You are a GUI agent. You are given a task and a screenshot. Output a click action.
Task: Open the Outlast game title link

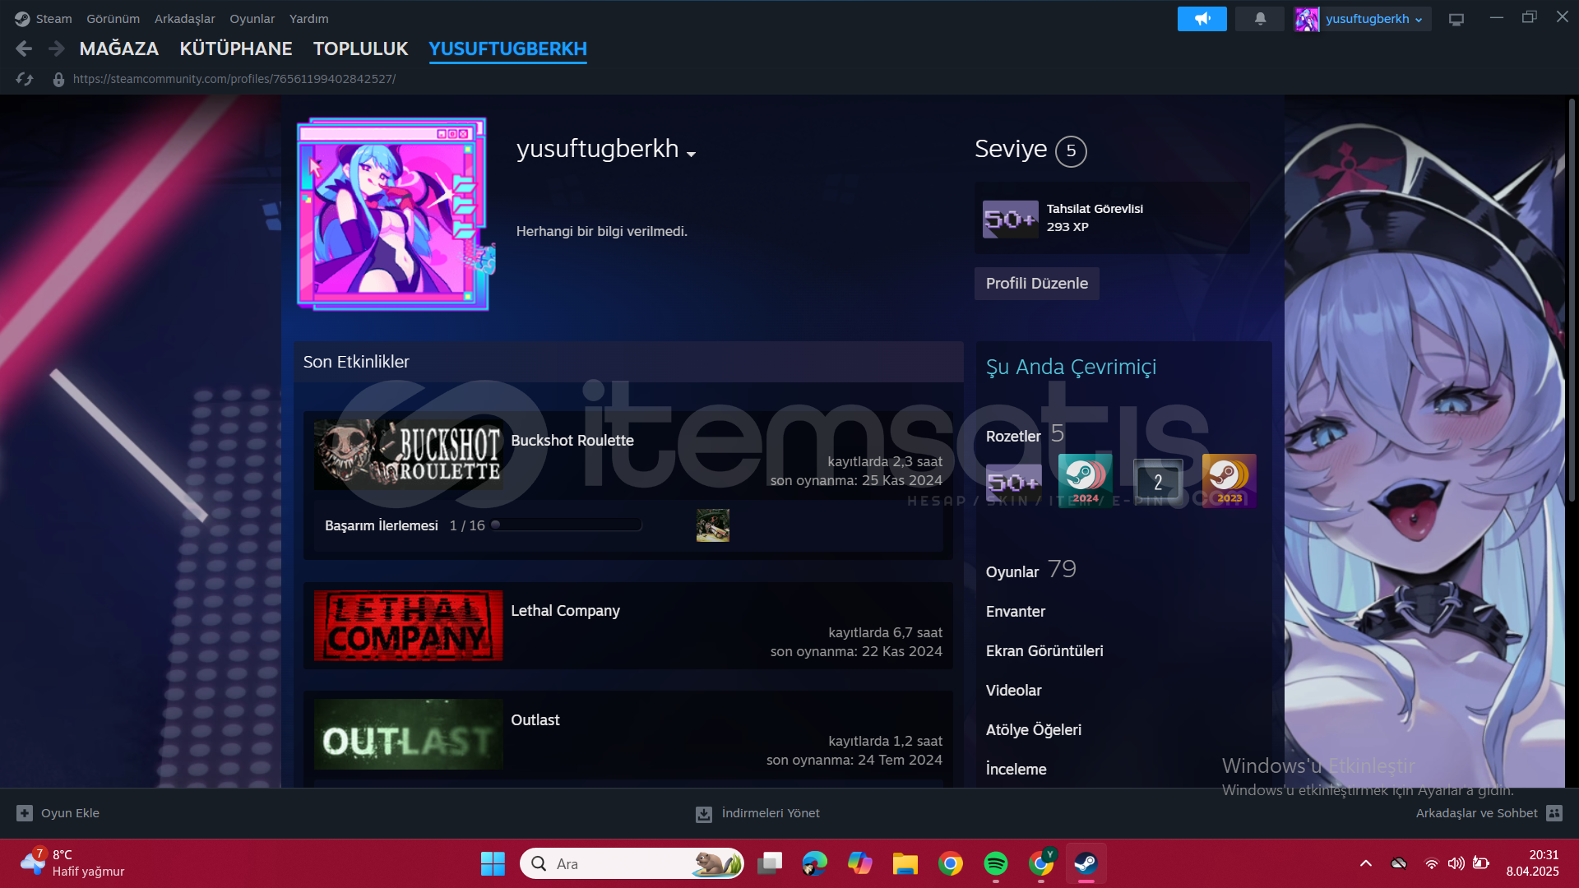pyautogui.click(x=535, y=720)
